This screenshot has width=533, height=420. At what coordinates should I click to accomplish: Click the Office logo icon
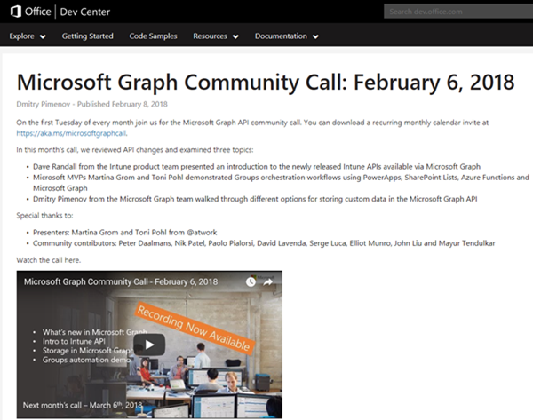click(x=16, y=12)
